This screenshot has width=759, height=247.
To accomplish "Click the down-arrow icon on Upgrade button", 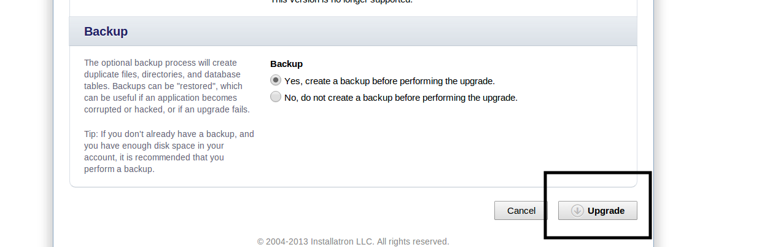I will click(577, 211).
